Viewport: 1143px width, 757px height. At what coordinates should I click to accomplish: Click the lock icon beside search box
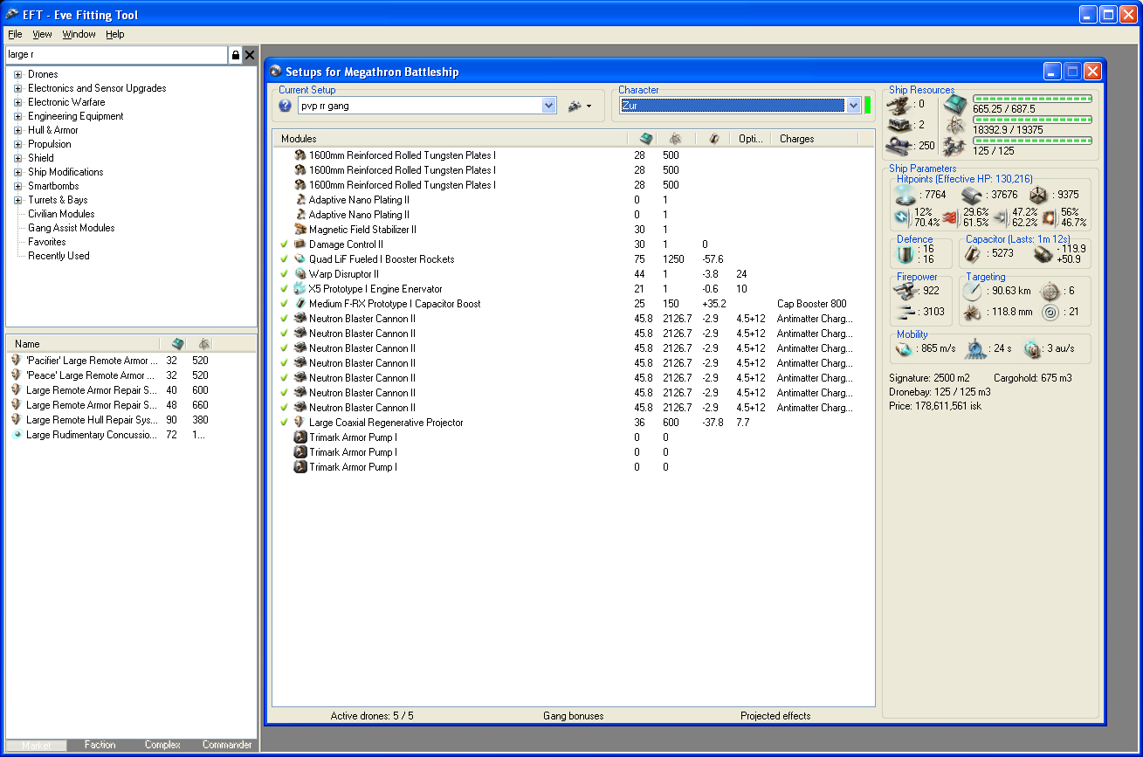235,55
